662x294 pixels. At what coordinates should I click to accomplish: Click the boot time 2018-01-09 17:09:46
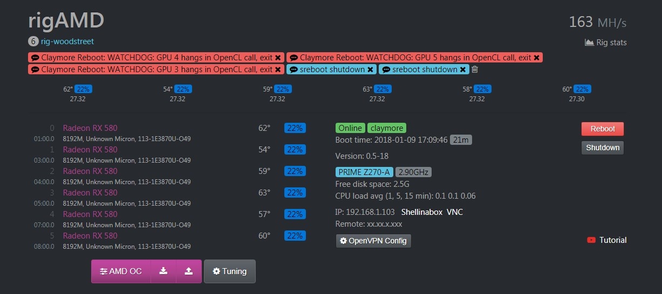pos(411,140)
